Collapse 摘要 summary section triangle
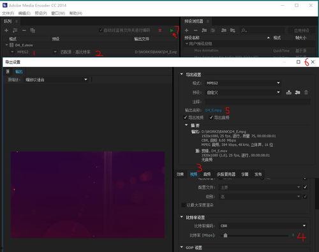 (186, 125)
